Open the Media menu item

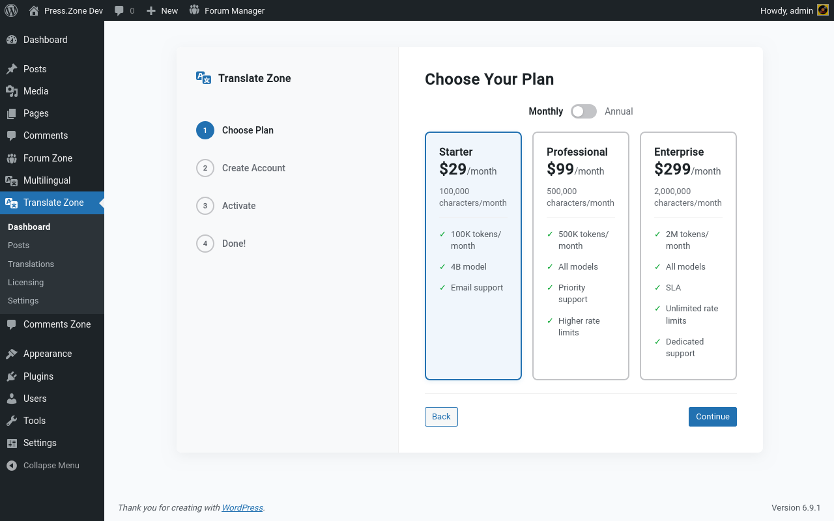pos(52,91)
